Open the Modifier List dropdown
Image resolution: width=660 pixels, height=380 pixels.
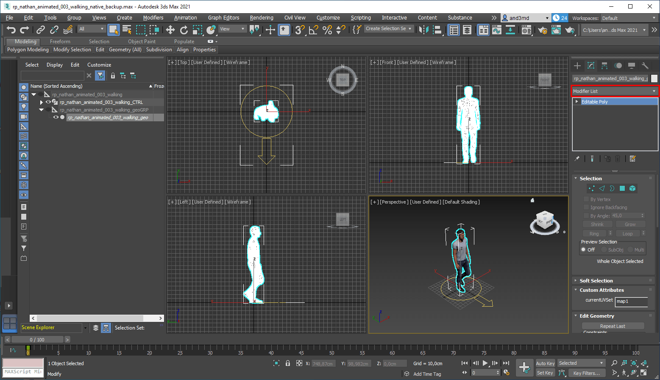click(x=614, y=91)
